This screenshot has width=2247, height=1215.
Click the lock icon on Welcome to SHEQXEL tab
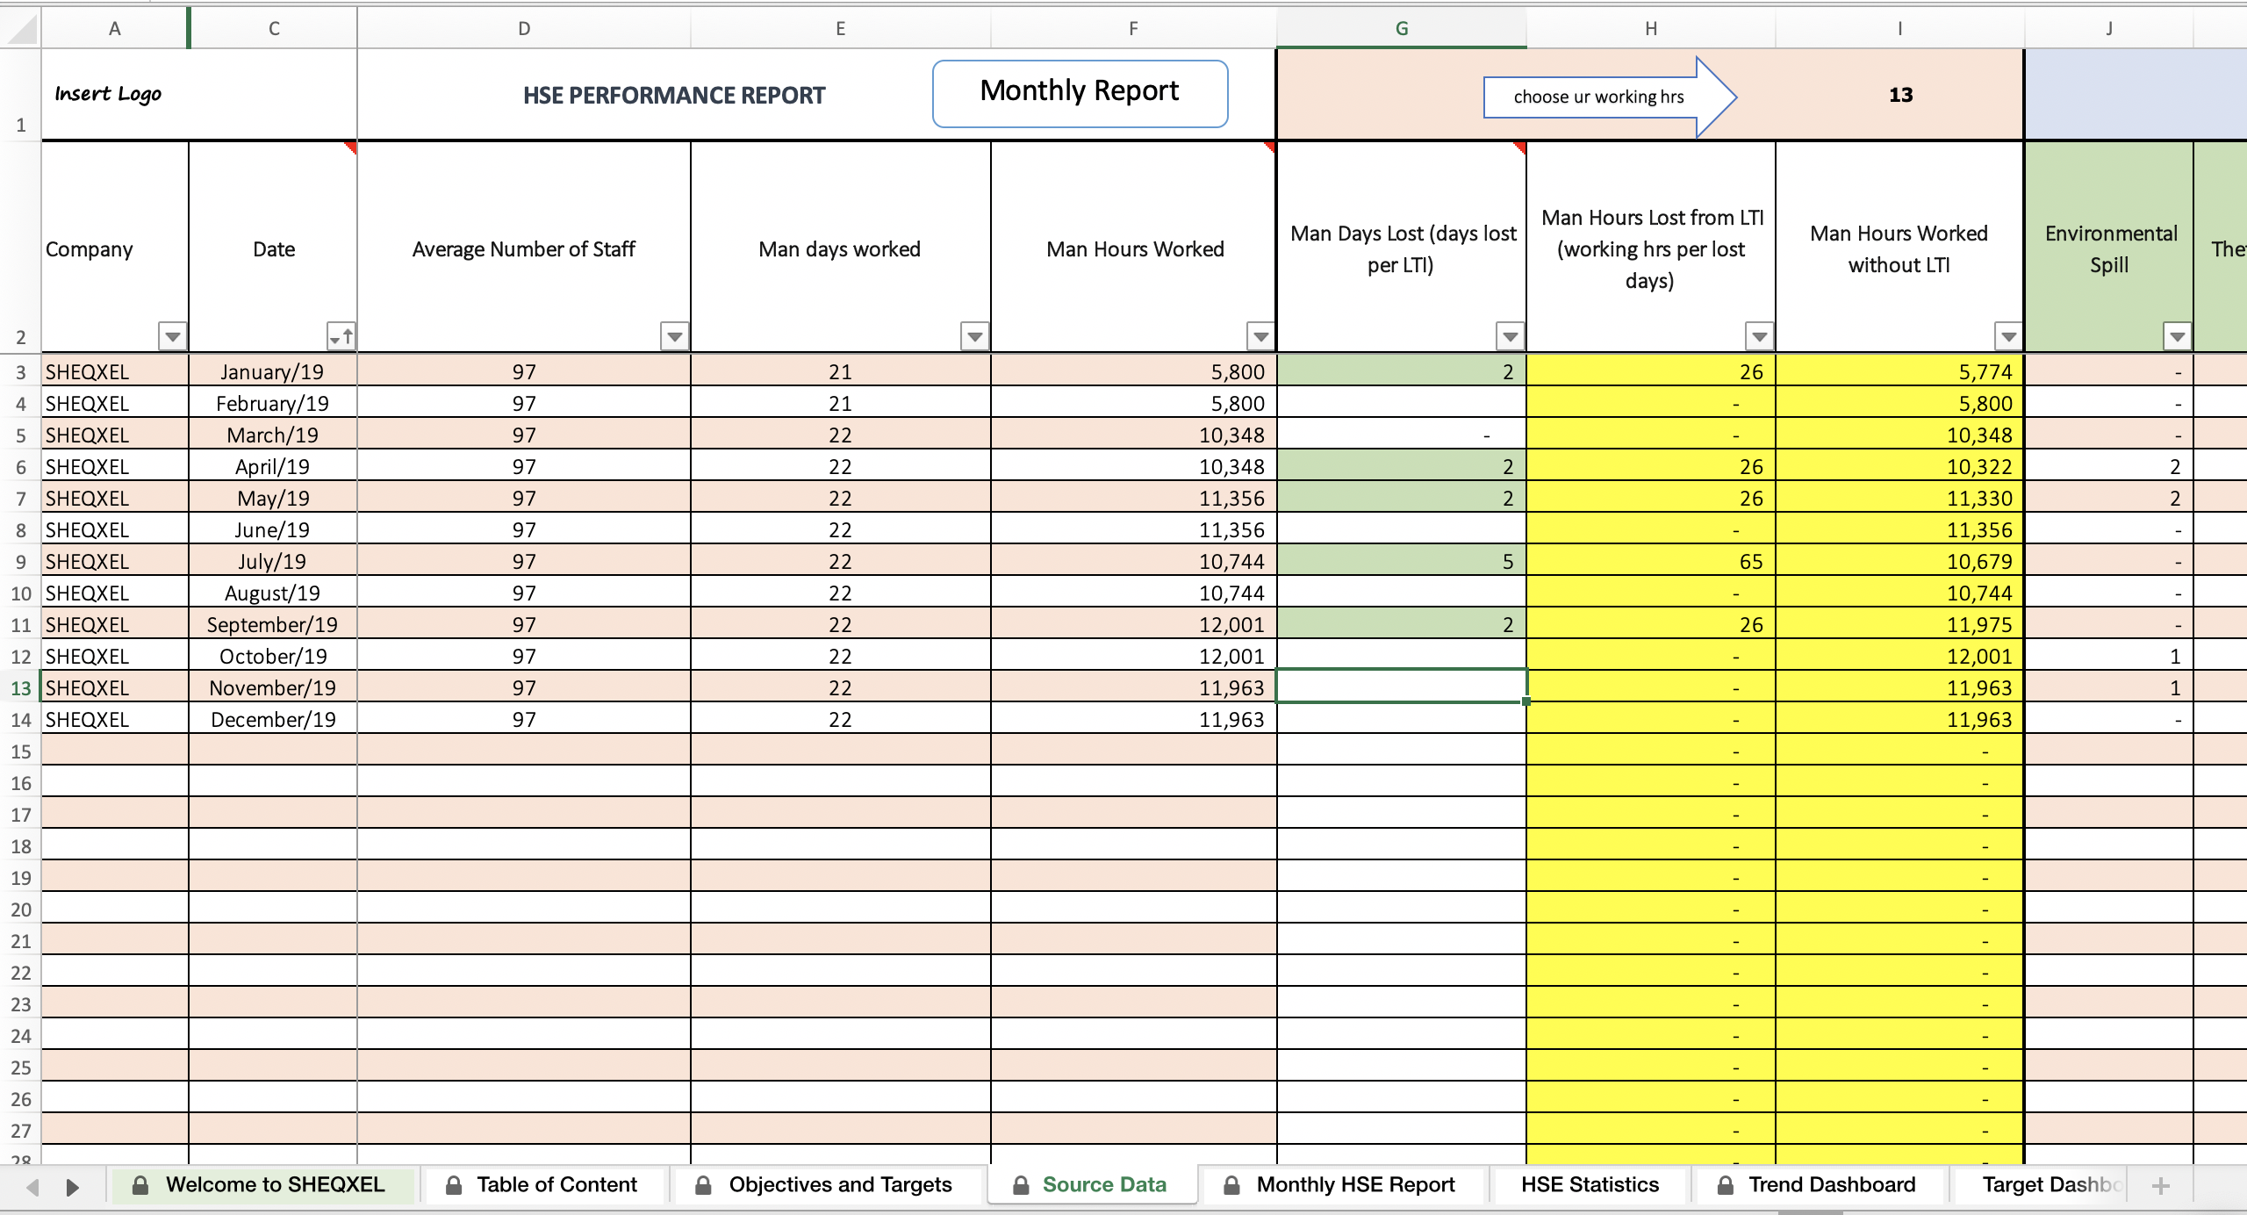click(x=142, y=1184)
